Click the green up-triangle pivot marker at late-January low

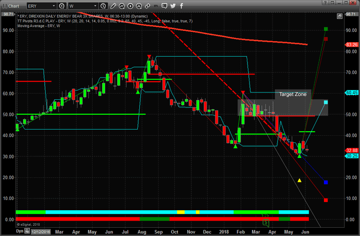tap(236, 146)
